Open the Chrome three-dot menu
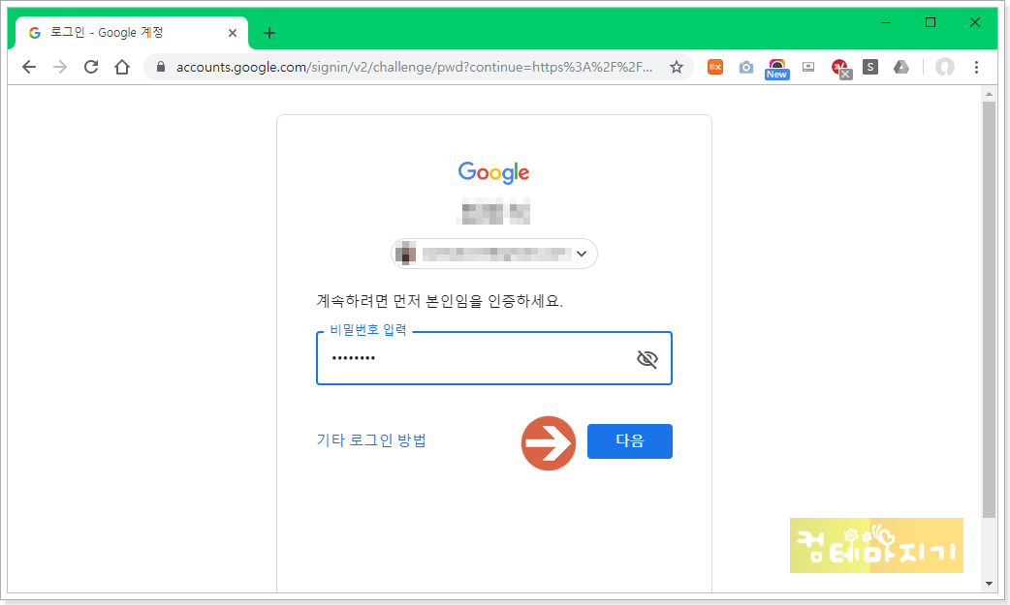The height and width of the screenshot is (605, 1010). tap(976, 67)
